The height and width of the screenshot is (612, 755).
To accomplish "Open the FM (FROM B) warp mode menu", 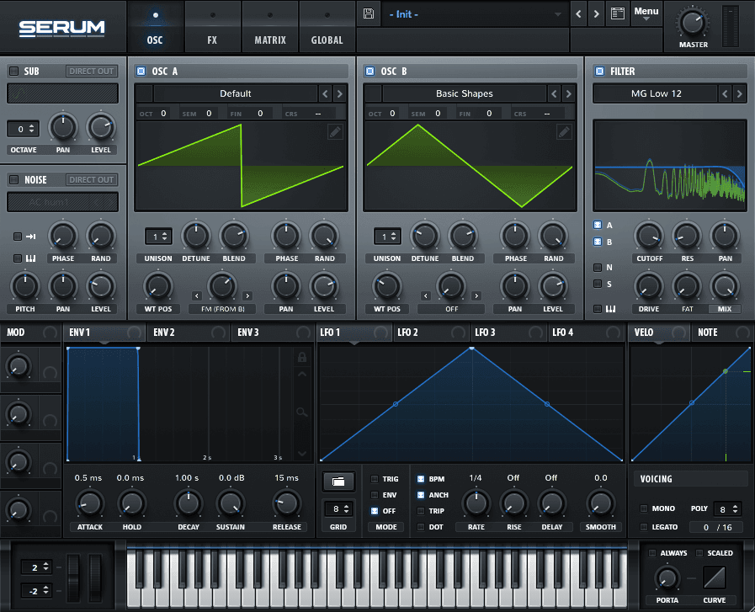I will coord(222,309).
